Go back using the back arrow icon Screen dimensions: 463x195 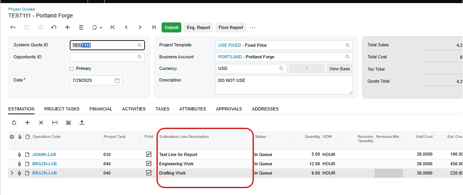[13, 27]
